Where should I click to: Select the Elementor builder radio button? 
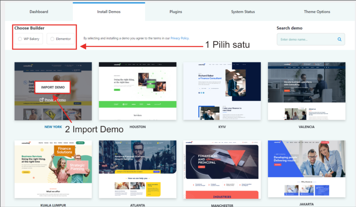[x=52, y=39]
